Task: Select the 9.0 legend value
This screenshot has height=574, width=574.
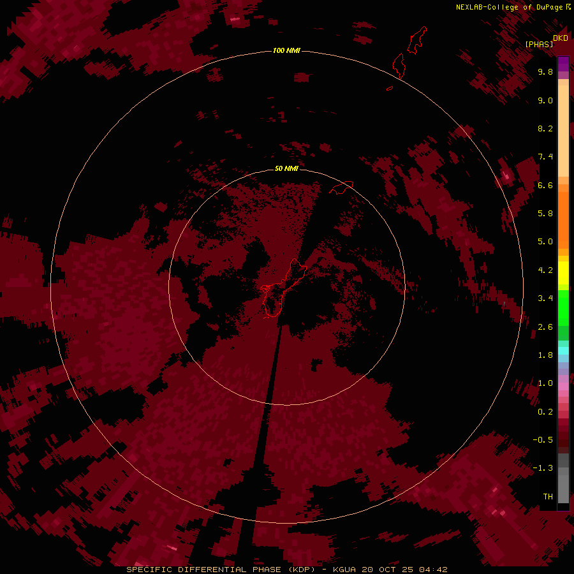Action: [545, 100]
